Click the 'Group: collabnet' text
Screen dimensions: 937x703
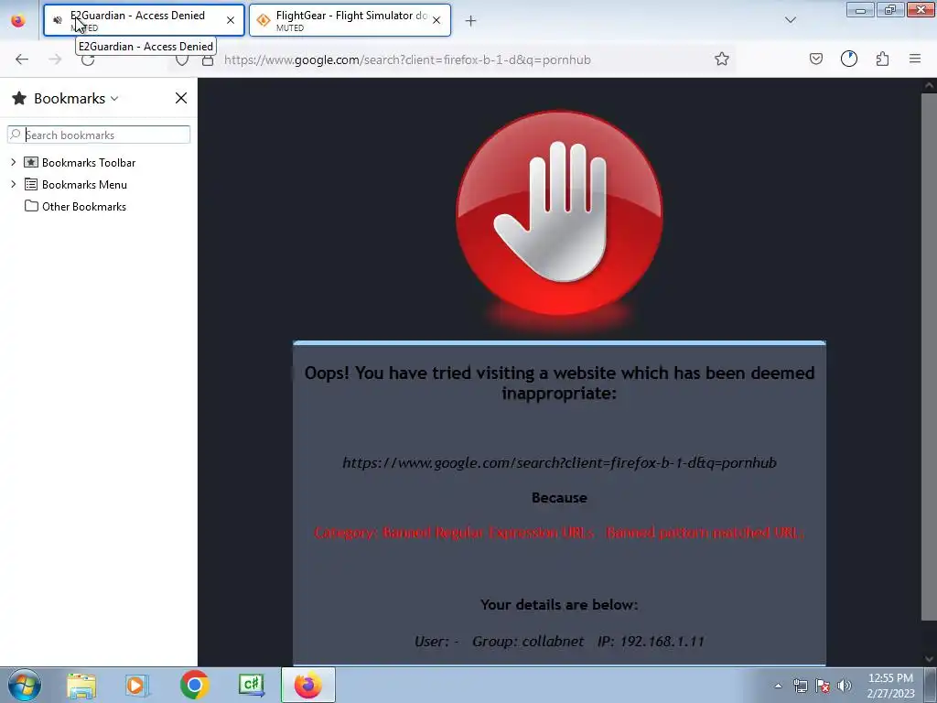[528, 642]
